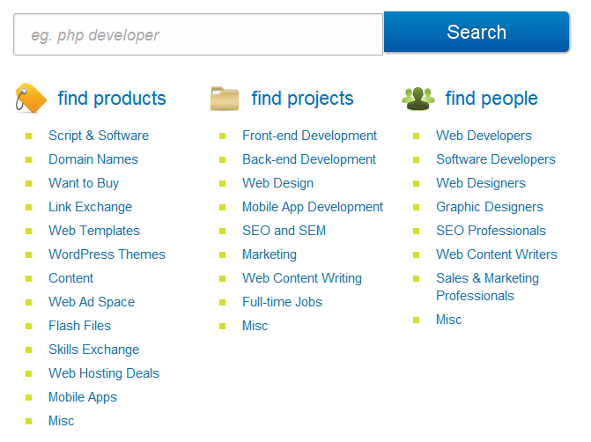This screenshot has height=442, width=591.
Task: Find Graphic Designers under people
Action: 490,207
